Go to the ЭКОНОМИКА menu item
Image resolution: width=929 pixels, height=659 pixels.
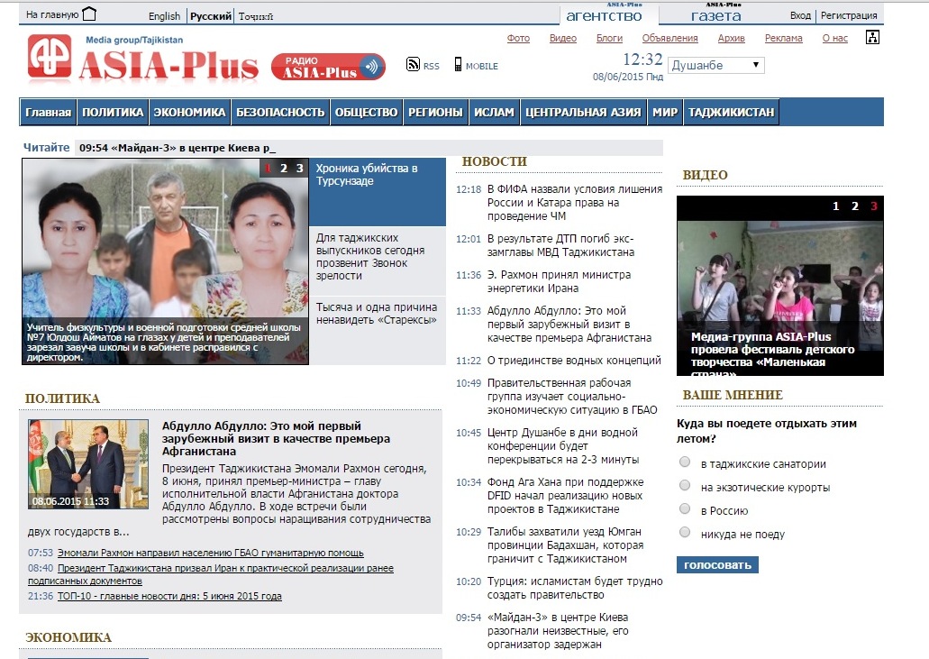pyautogui.click(x=189, y=113)
